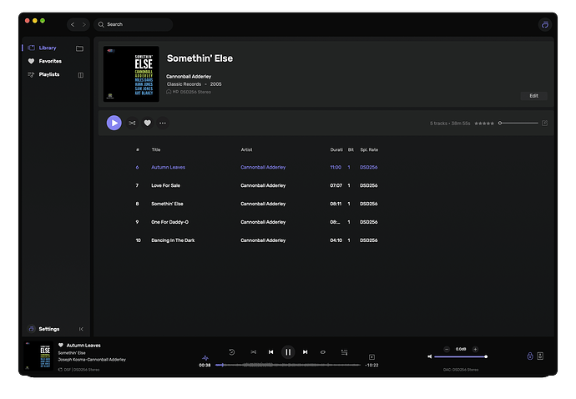Favorite the album with the heart icon
This screenshot has height=399, width=576.
coord(147,123)
